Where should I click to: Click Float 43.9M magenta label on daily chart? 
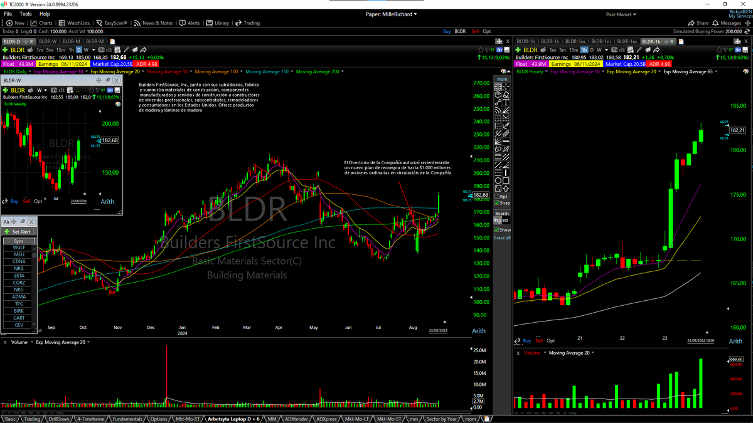18,64
